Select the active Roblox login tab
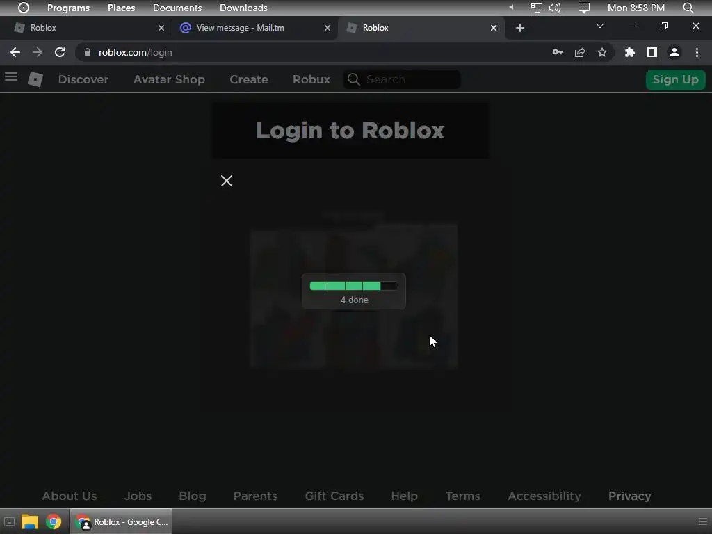 click(421, 28)
